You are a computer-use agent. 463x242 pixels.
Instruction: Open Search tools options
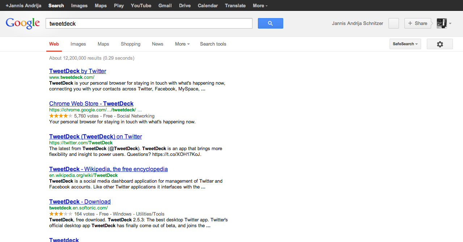pyautogui.click(x=213, y=44)
